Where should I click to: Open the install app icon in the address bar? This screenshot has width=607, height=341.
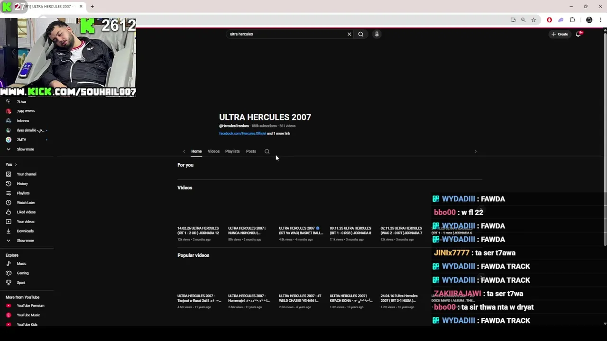(513, 20)
